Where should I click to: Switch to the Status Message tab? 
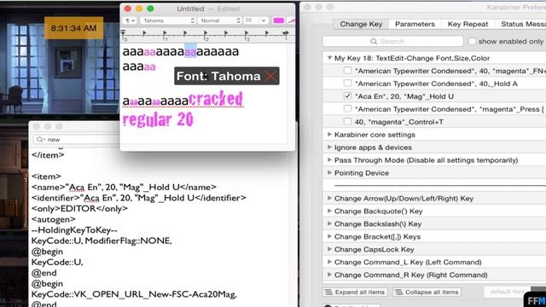[523, 24]
